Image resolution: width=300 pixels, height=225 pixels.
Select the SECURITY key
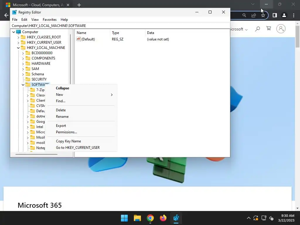tap(39, 79)
